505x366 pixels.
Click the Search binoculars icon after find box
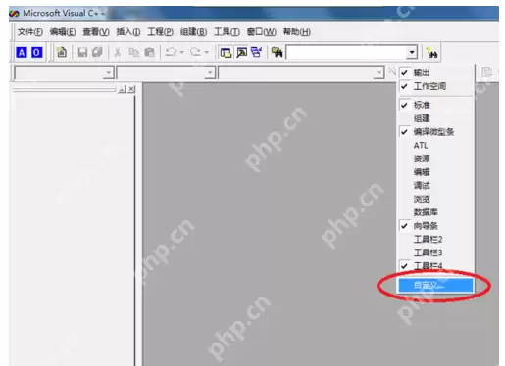click(431, 52)
